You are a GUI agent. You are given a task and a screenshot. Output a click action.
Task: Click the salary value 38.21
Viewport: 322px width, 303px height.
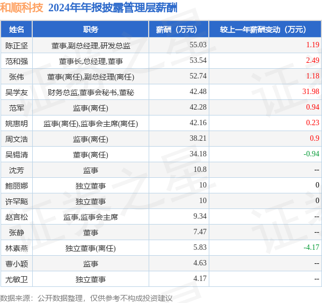pos(198,139)
